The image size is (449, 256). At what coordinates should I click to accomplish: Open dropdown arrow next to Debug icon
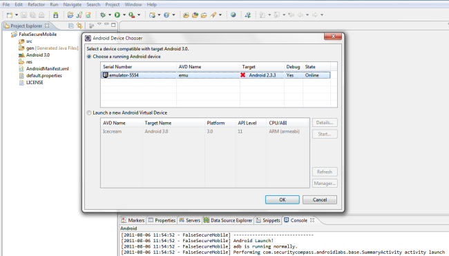(110, 15)
